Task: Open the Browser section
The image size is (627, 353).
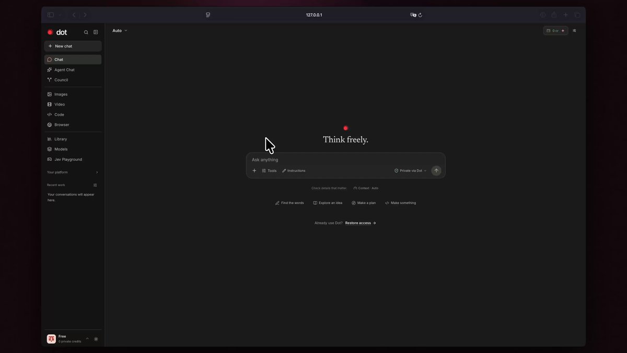Action: click(x=73, y=125)
